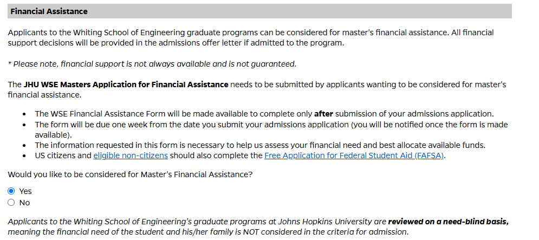Click the Financial Assistance section heading
Viewport: 539px width, 240px height.
[x=49, y=11]
